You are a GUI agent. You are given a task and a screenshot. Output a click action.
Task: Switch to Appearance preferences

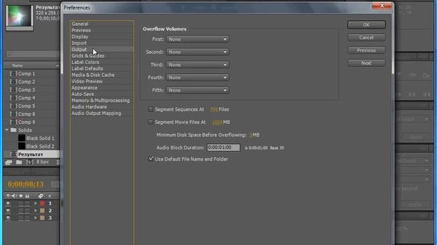[x=84, y=88]
